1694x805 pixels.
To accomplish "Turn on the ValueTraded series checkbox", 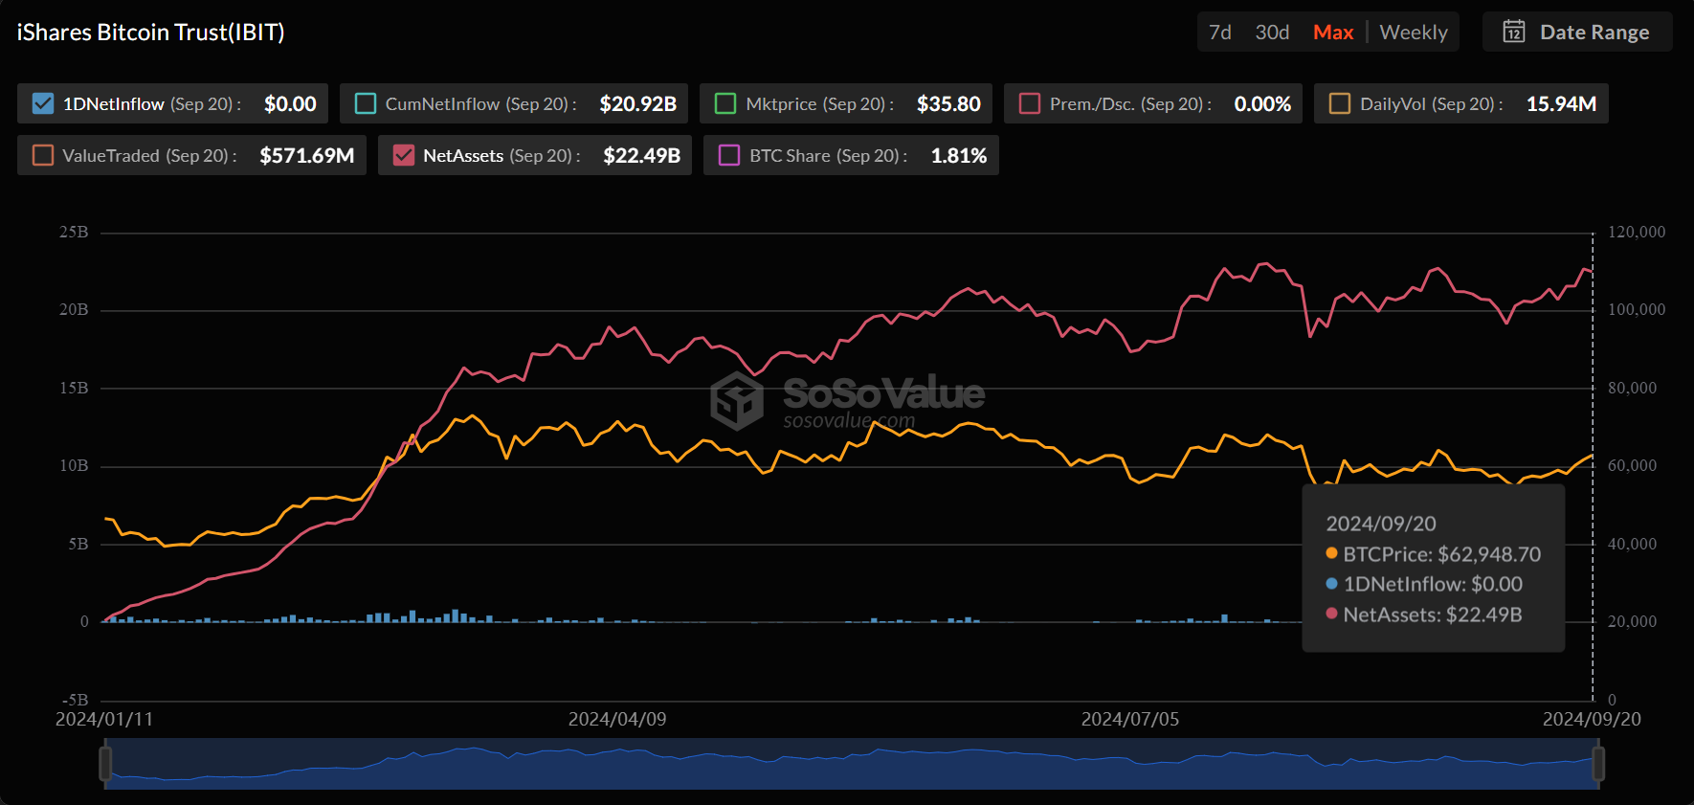I will point(43,155).
